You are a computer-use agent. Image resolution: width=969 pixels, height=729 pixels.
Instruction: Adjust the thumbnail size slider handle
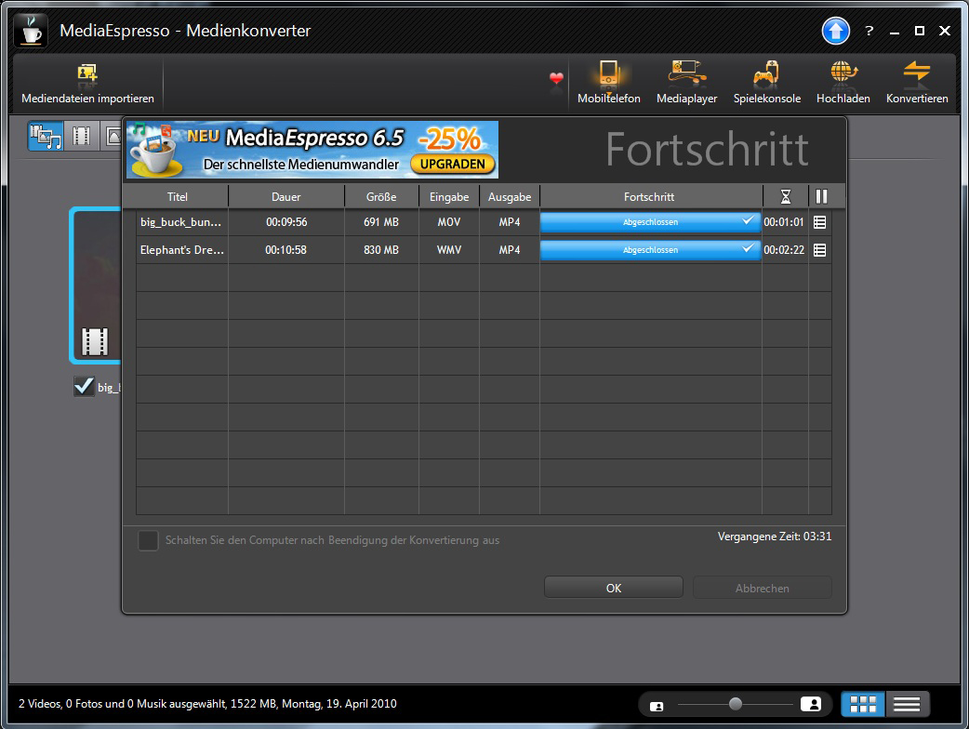point(736,704)
